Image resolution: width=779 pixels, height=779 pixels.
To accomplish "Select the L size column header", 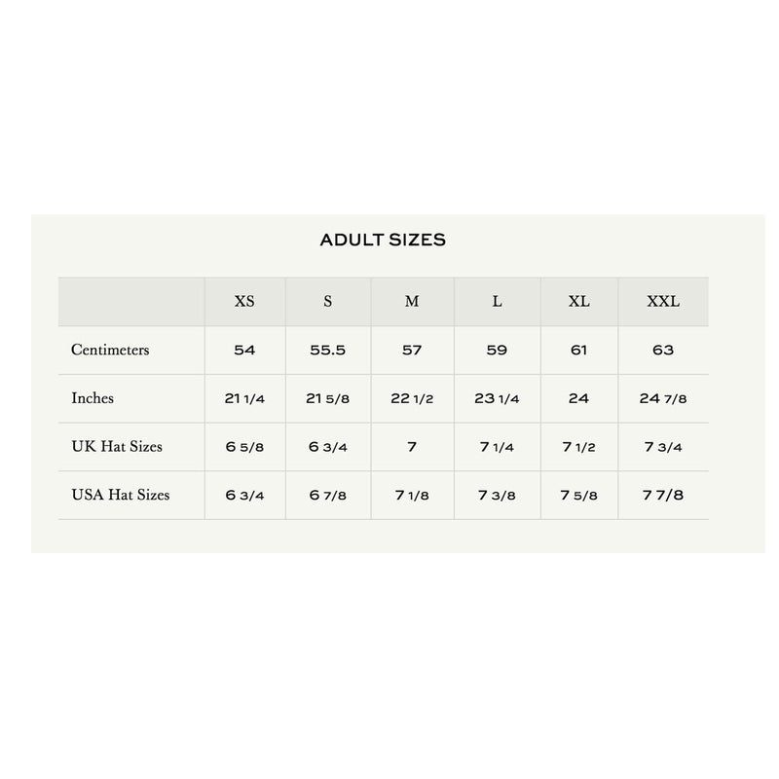I will tap(497, 301).
